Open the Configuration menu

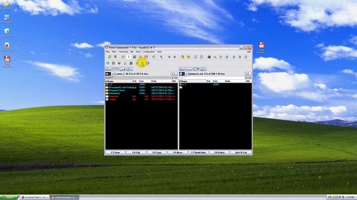click(x=149, y=52)
